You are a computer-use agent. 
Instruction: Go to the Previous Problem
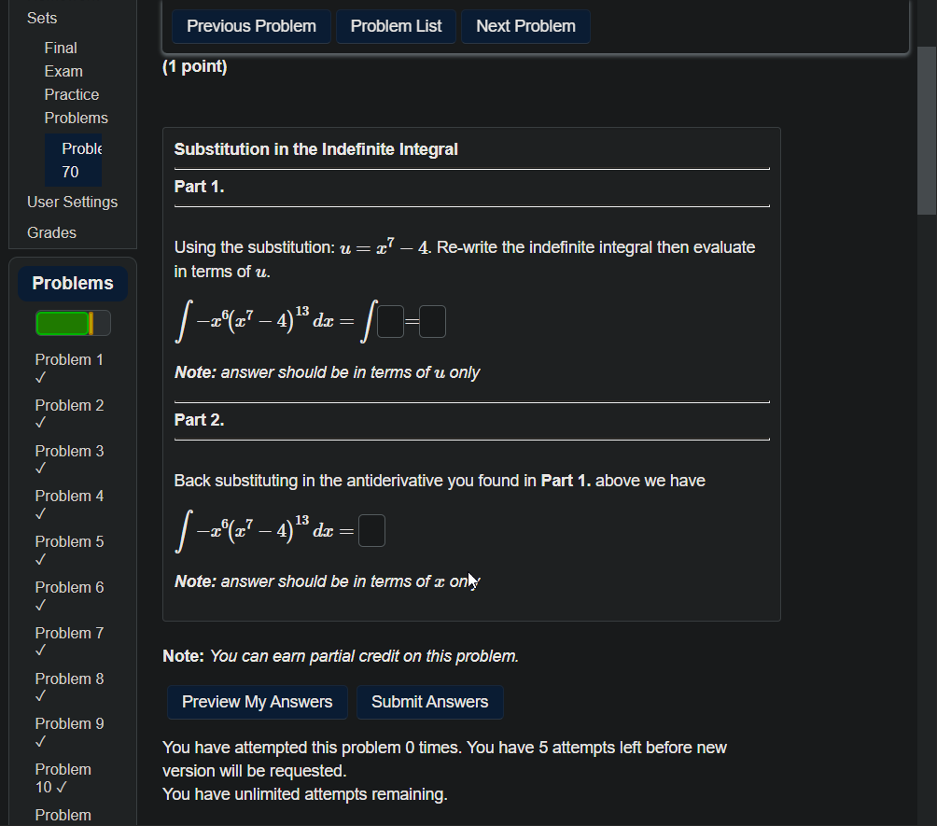[251, 26]
